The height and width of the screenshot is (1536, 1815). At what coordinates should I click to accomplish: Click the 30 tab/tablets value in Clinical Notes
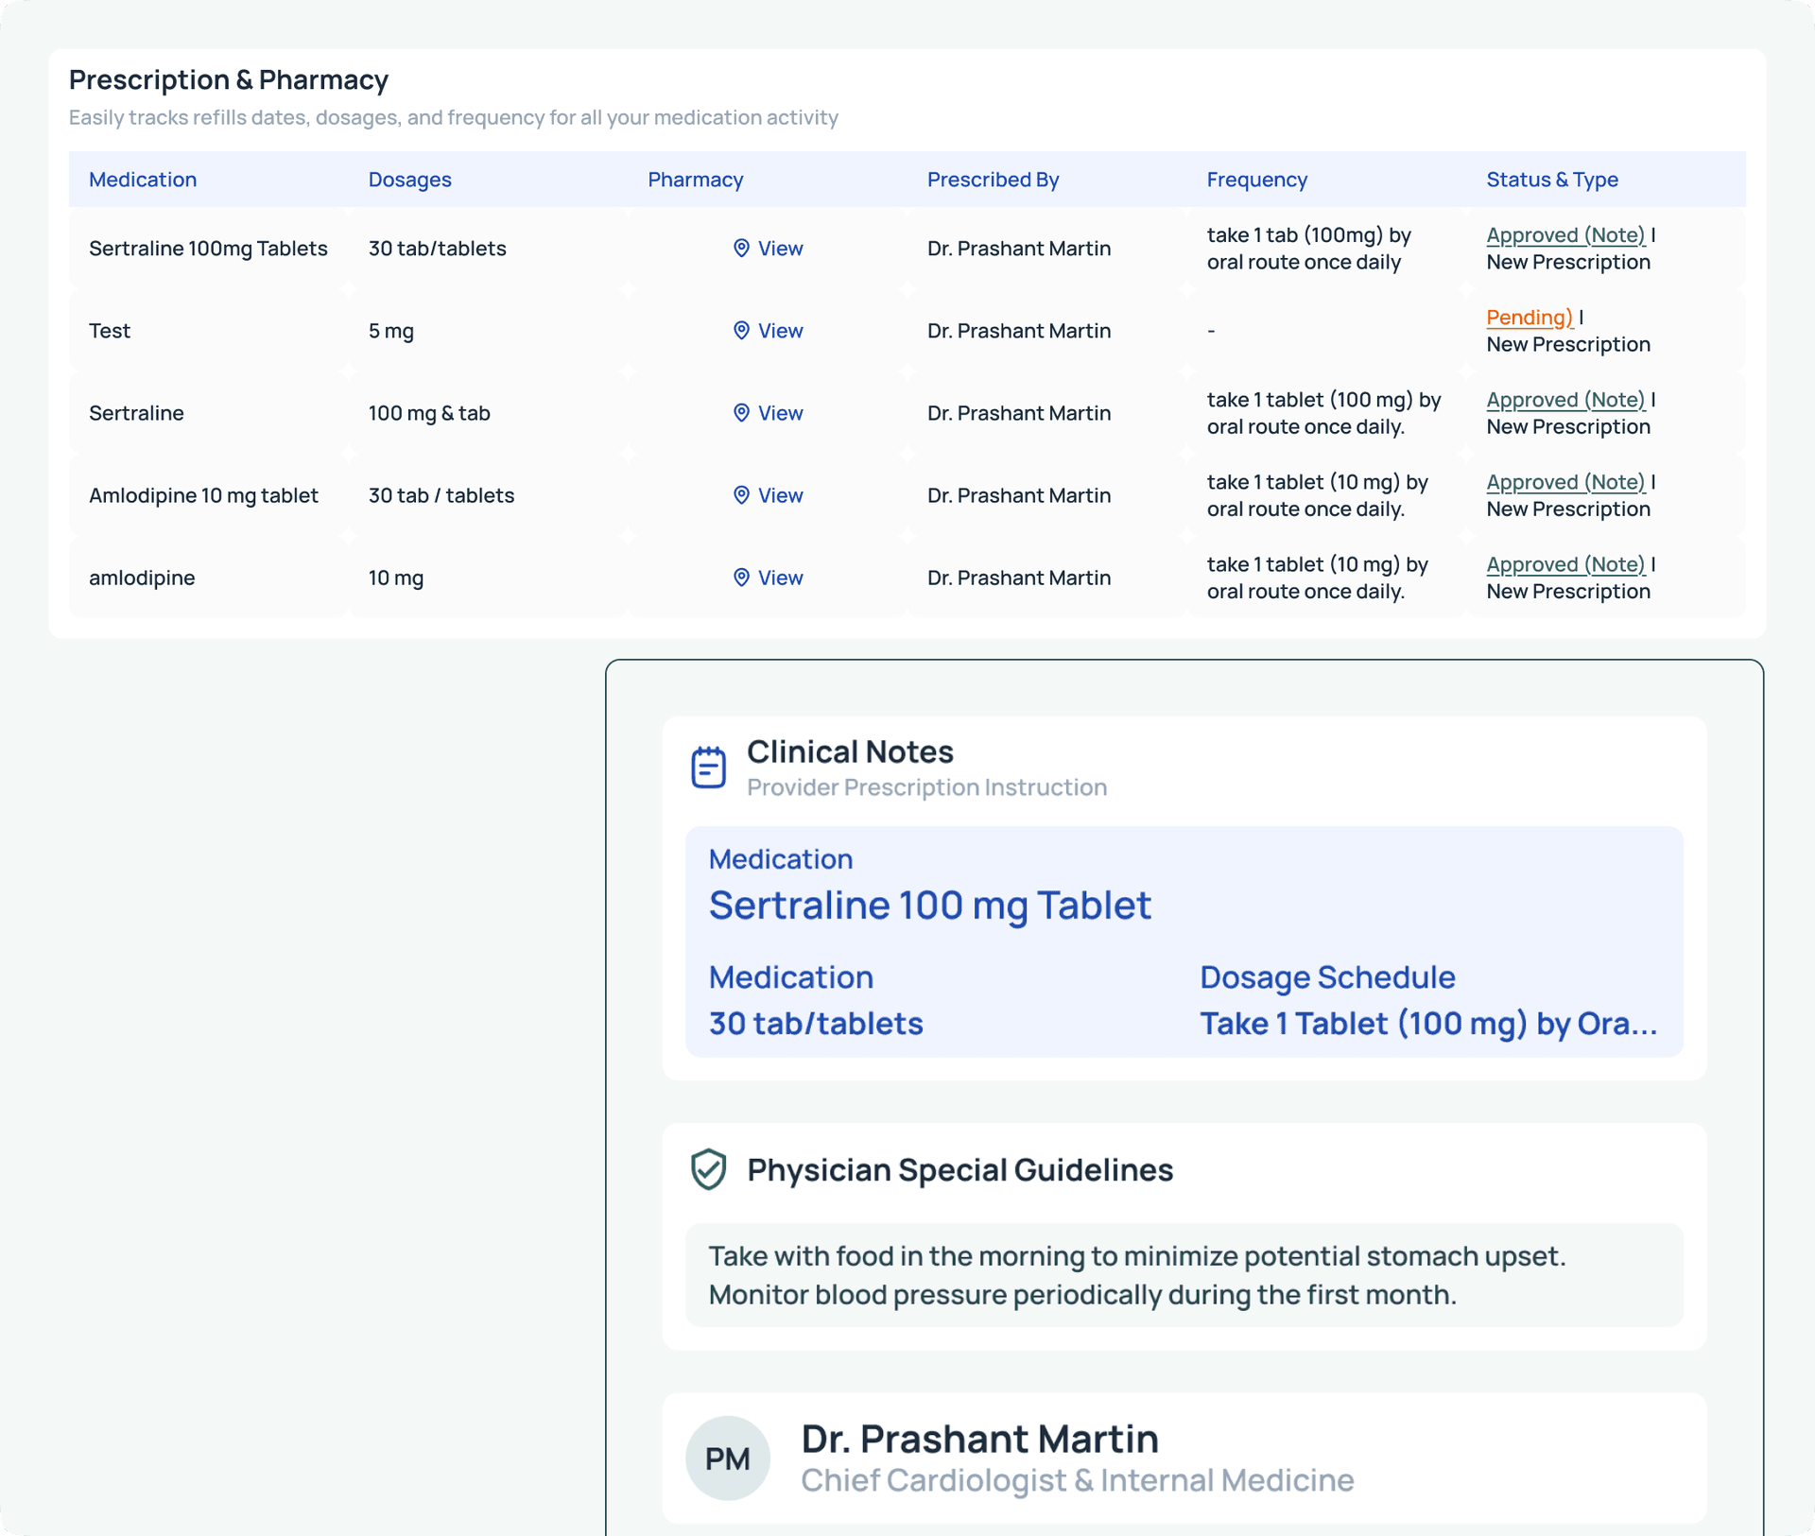pyautogui.click(x=815, y=1023)
